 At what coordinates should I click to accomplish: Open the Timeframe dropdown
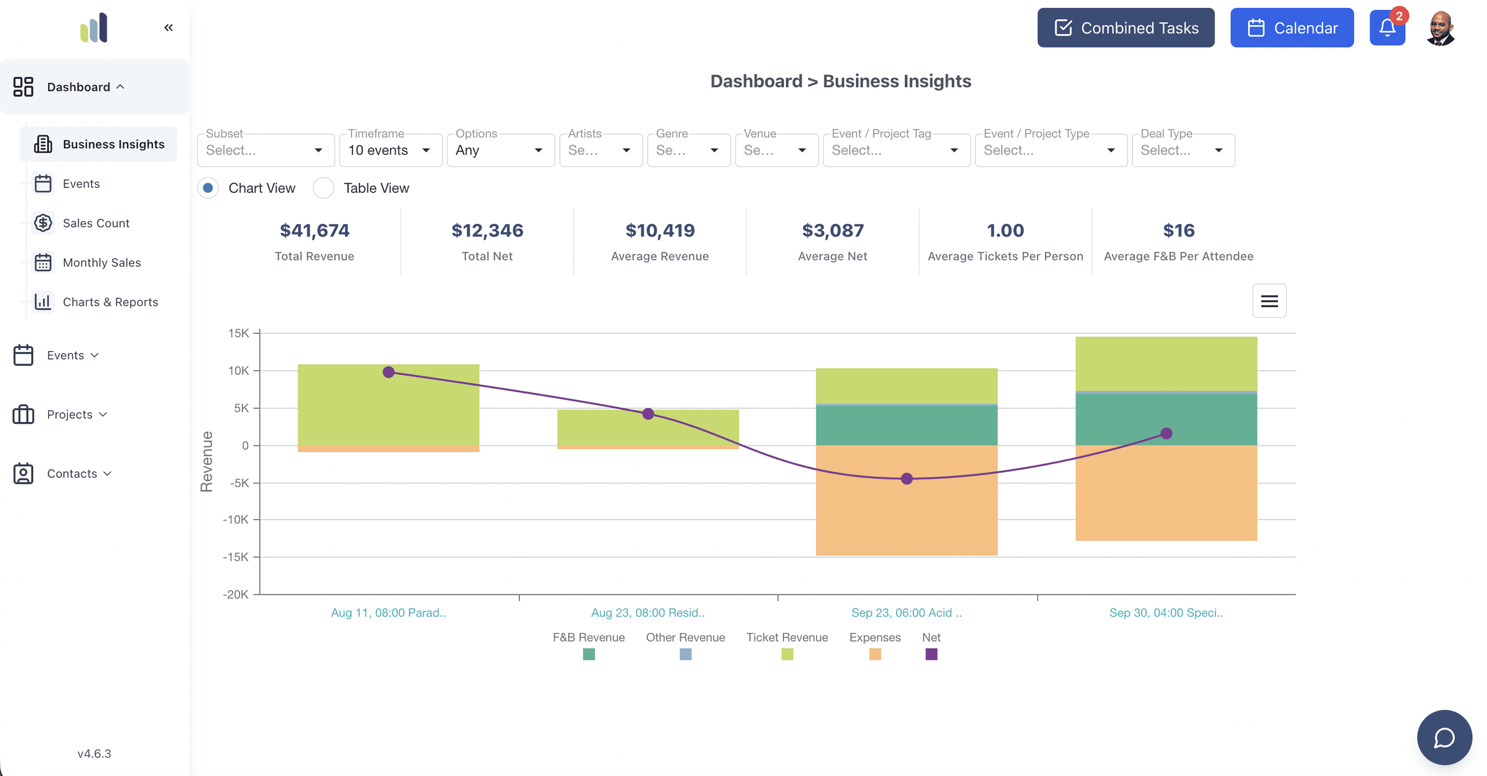[391, 150]
